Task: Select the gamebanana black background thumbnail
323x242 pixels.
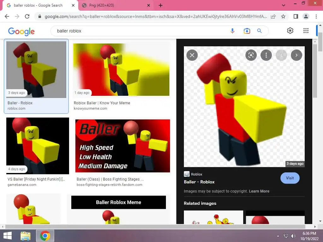Action: coord(38,146)
